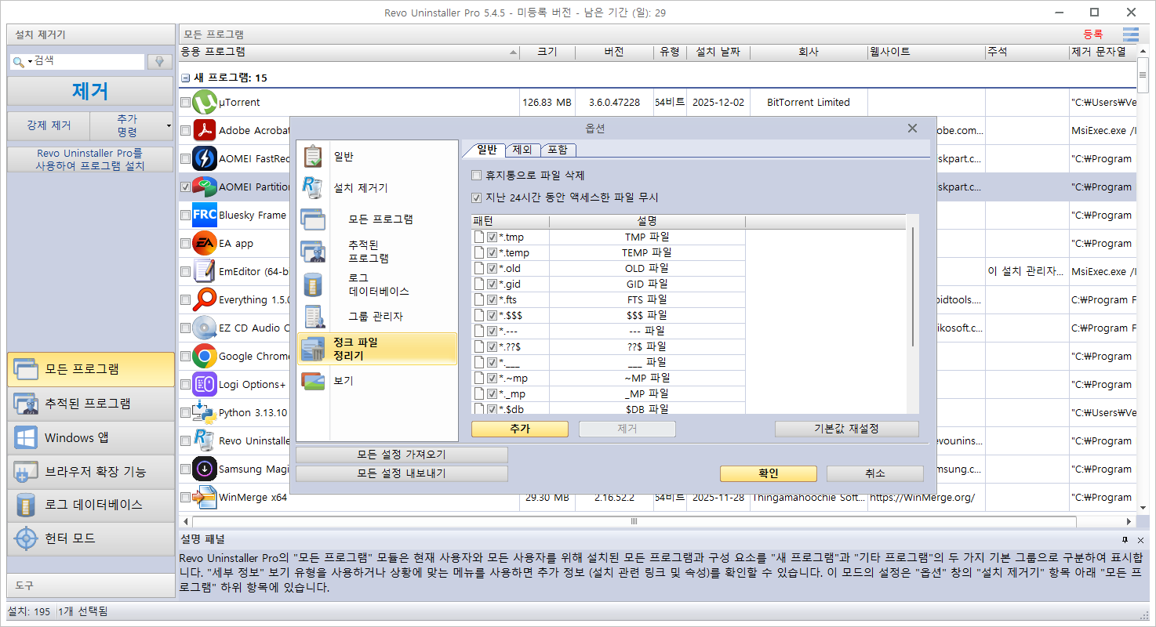Click the 기본값 재설정 button
Image resolution: width=1156 pixels, height=627 pixels.
[846, 429]
